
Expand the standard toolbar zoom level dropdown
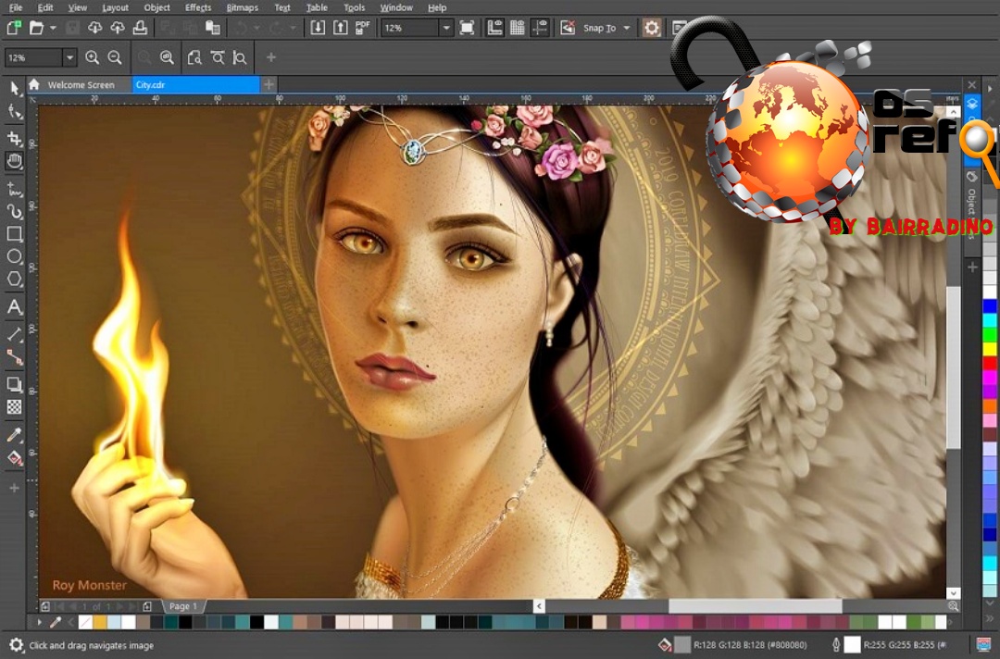coord(446,28)
